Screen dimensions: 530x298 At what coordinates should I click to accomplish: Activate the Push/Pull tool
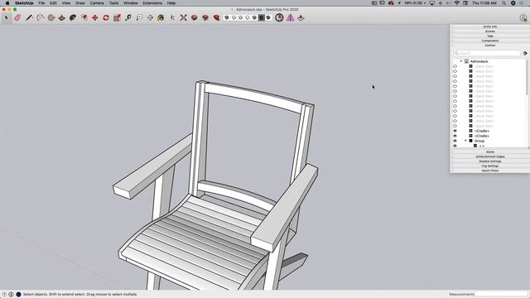click(62, 17)
